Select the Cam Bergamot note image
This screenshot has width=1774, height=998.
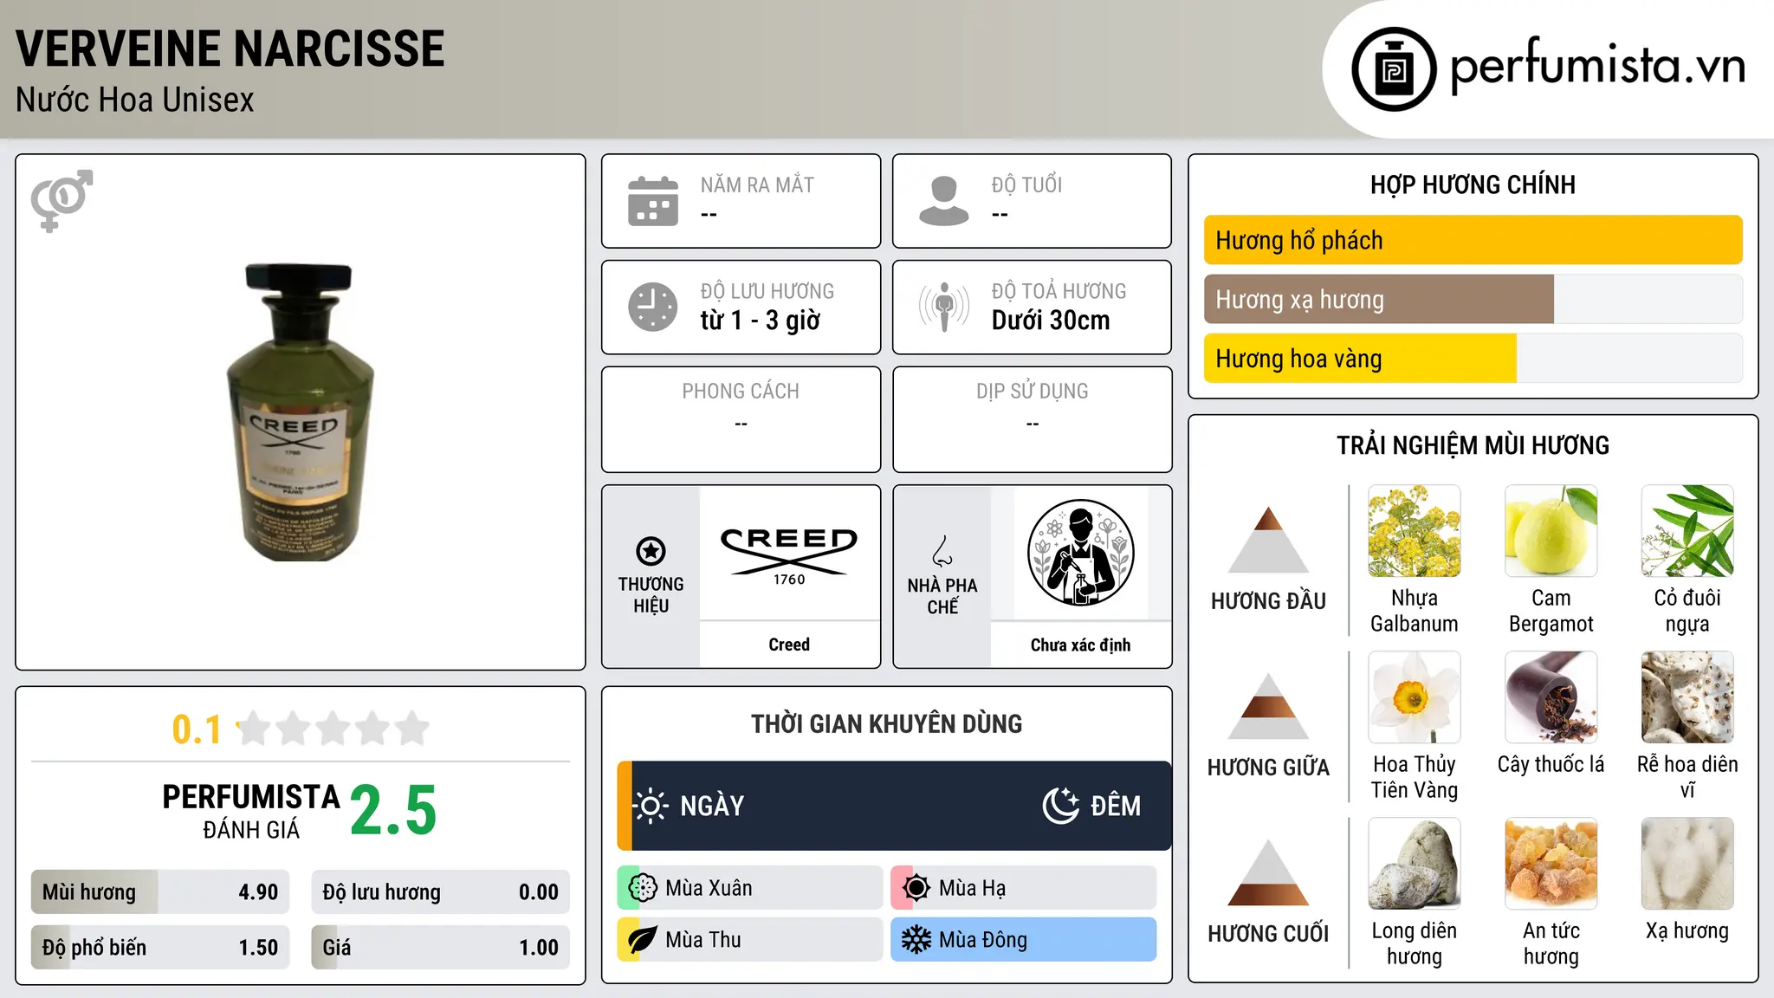1551,531
